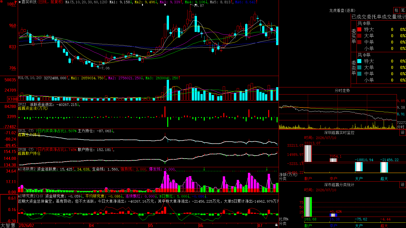The image size is (406, 228).
Task: Click the -18810.94 大户 bar in 实时监控
Action: coord(359,167)
